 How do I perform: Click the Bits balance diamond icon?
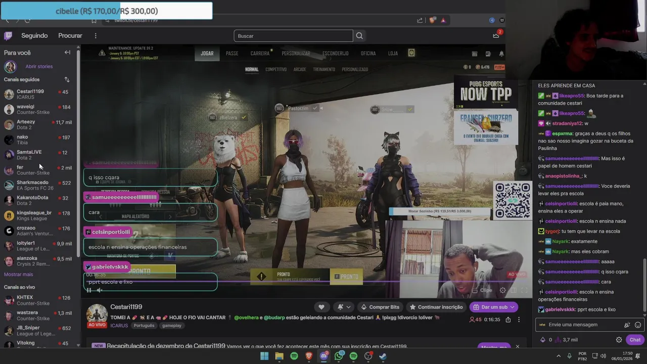[543, 340]
